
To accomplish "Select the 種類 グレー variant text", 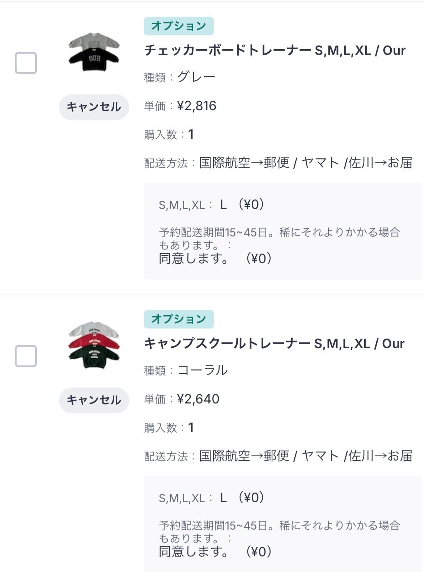I will coord(196,77).
